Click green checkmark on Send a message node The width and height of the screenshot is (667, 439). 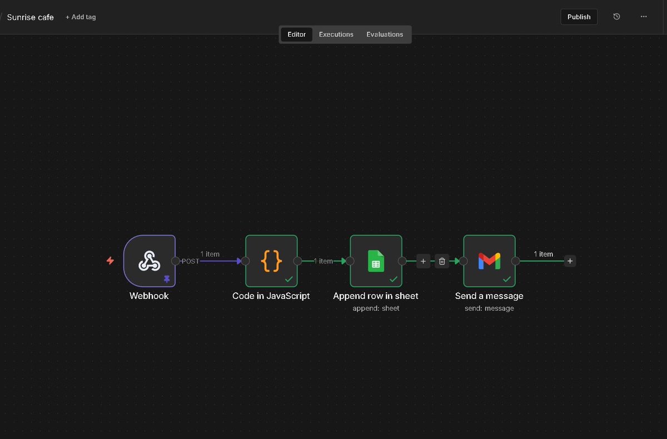coord(507,279)
